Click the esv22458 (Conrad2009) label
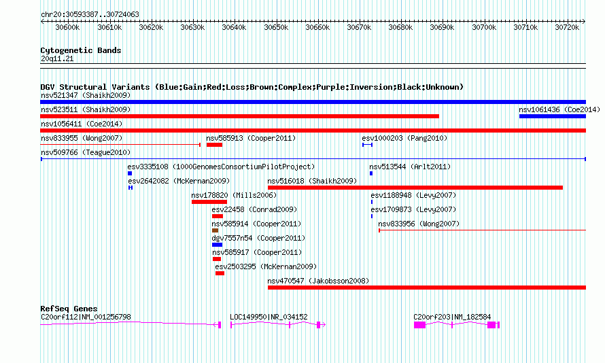Viewport: 605px width, 363px height. click(254, 209)
